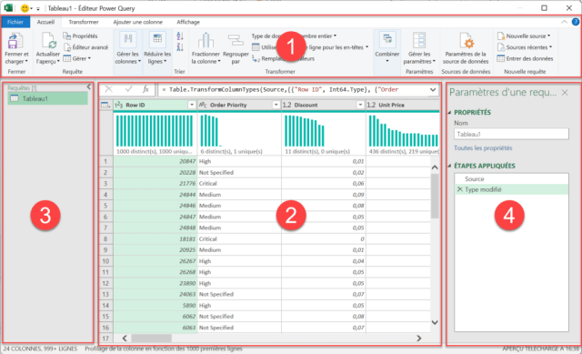Sort descending with the Z-A icon

180,46
